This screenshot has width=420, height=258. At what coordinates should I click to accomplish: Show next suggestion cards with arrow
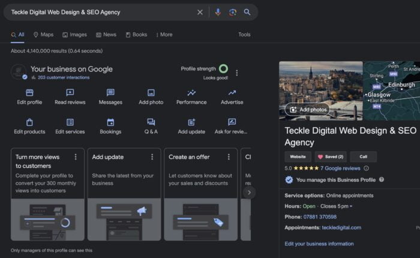[x=249, y=193]
